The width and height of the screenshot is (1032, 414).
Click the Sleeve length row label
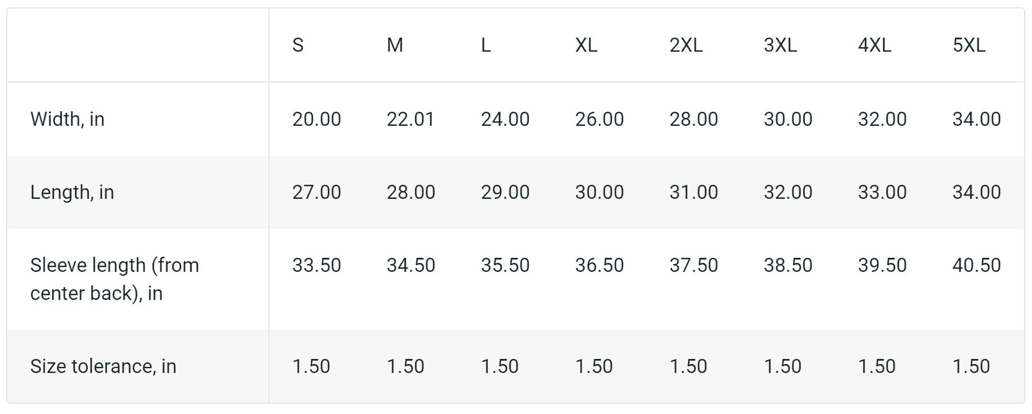[x=115, y=279]
